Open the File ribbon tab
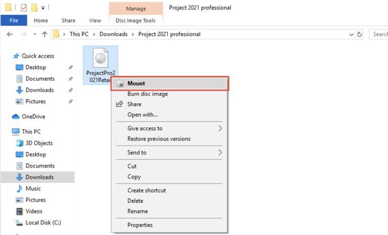This screenshot has height=235, width=388. point(14,21)
